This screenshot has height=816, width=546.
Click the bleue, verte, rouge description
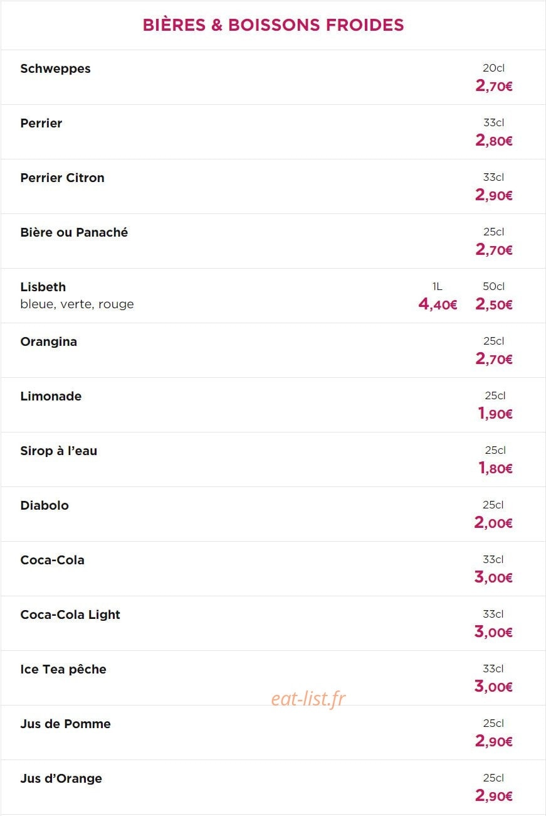click(77, 304)
